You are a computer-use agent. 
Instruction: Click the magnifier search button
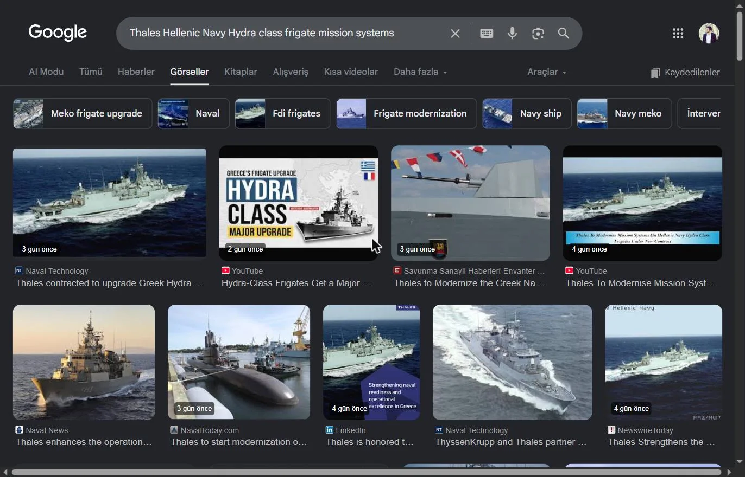[564, 34]
